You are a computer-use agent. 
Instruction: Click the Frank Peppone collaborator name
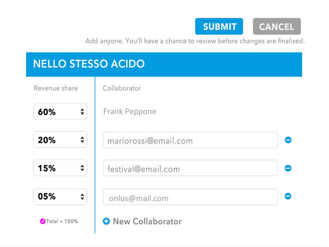(130, 111)
